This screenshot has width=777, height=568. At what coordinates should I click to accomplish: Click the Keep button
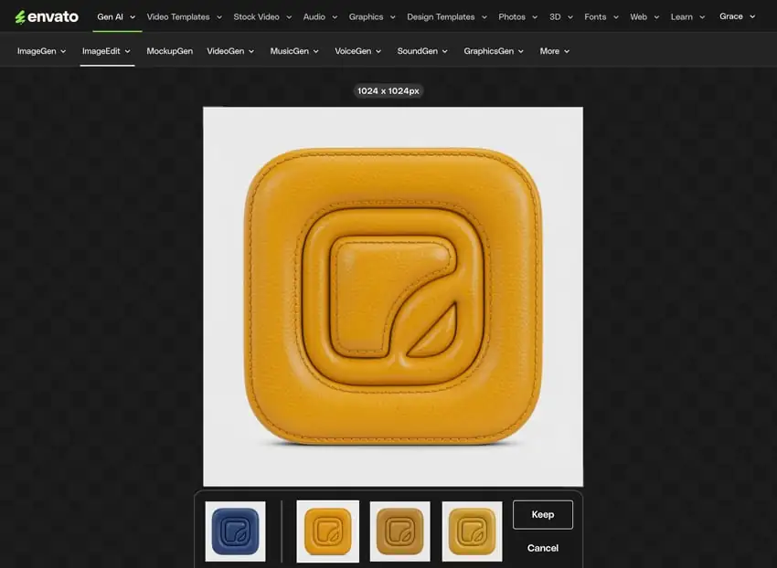pyautogui.click(x=543, y=514)
